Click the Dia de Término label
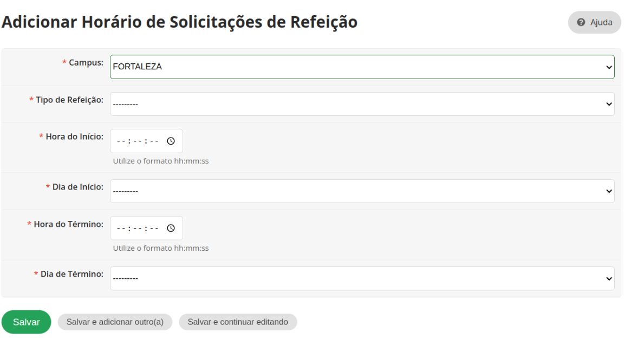The width and height of the screenshot is (631, 339). point(71,274)
